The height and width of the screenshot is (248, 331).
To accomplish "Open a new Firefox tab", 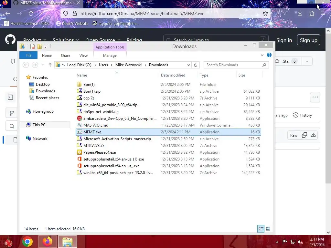I will 89,3.
